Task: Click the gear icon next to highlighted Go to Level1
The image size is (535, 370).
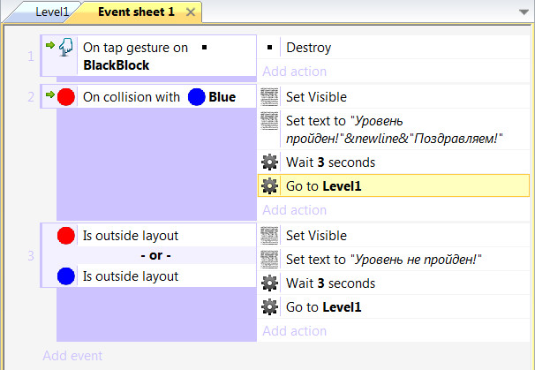Action: tap(271, 186)
